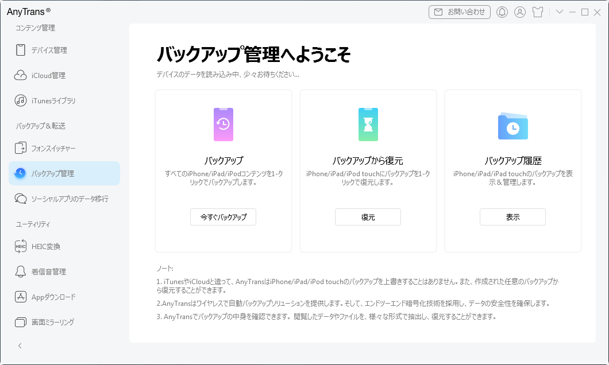Click the ユーティリティ section header
609x365 pixels.
click(x=33, y=224)
